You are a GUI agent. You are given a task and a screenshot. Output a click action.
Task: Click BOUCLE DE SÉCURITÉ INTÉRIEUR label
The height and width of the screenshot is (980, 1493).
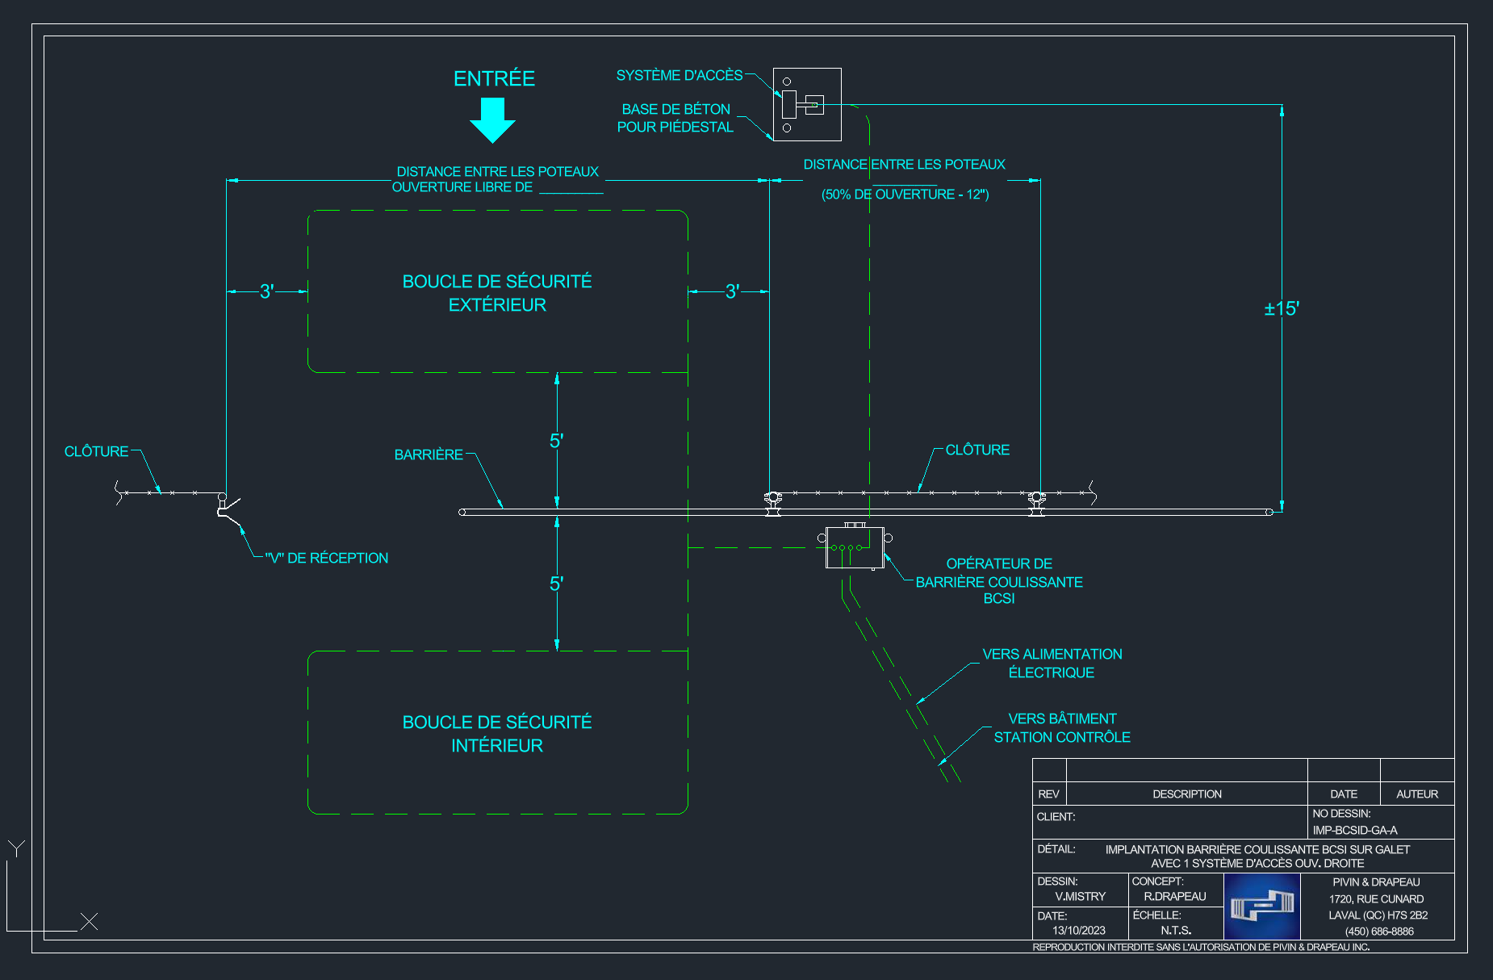[x=497, y=734]
